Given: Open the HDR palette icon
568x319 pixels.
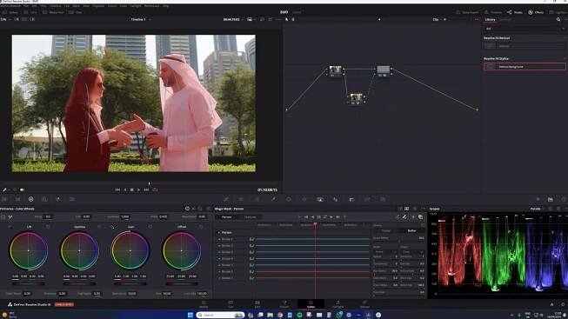Looking at the screenshot, I should (x=44, y=199).
